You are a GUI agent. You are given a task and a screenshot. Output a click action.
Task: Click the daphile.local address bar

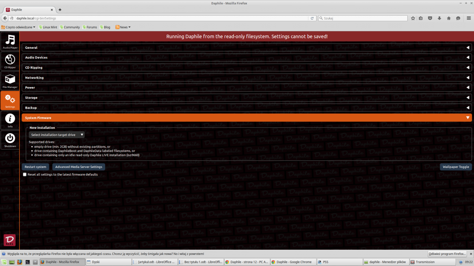pos(161,18)
